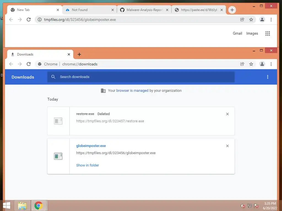The height and width of the screenshot is (211, 282).
Task: Open File Explorer from taskbar
Action: coord(22,206)
